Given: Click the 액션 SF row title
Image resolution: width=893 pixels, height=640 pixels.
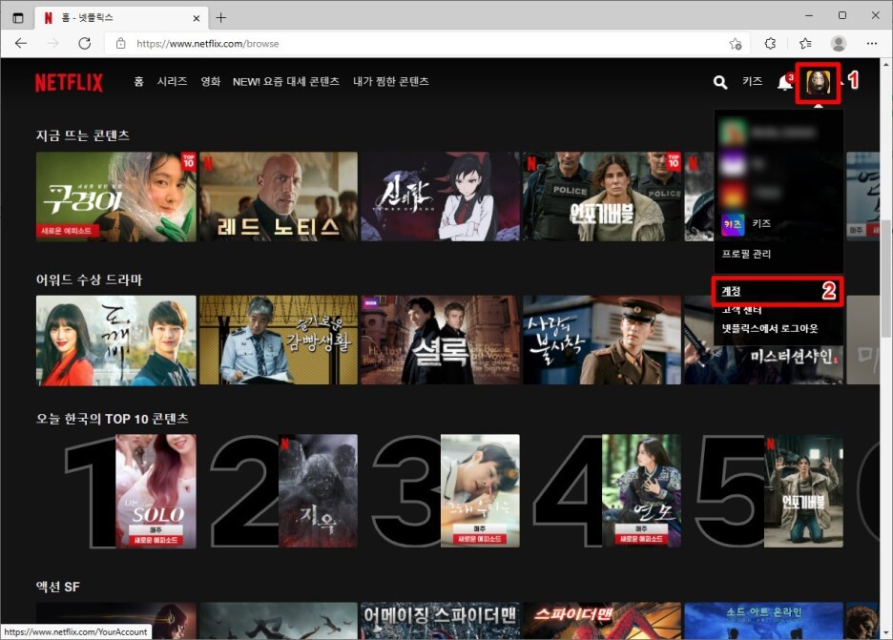Looking at the screenshot, I should click(57, 587).
